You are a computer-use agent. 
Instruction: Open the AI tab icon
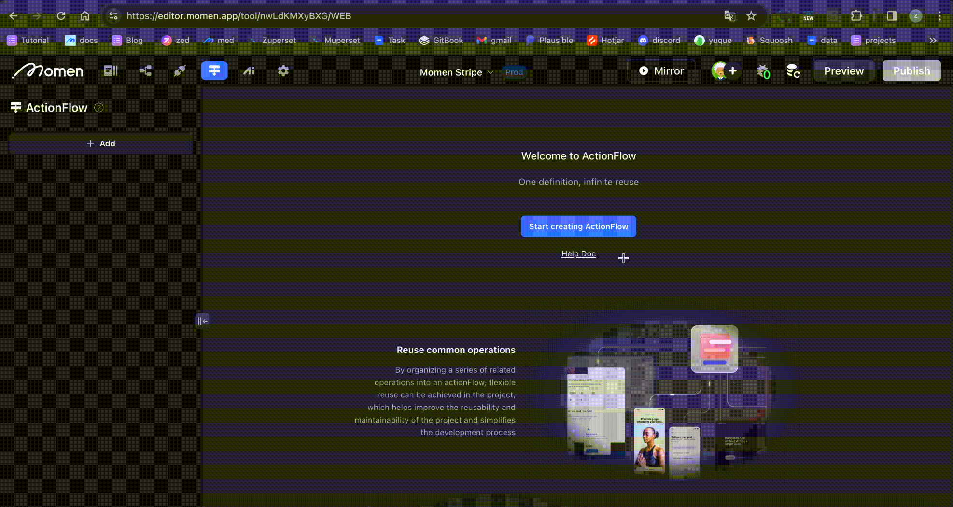click(x=249, y=71)
